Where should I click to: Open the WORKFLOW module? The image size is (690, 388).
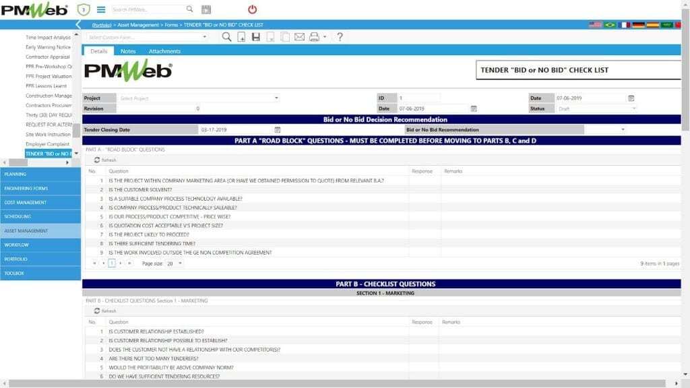(x=40, y=245)
